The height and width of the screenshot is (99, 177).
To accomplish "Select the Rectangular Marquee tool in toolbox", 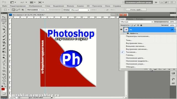I will click(4, 20).
